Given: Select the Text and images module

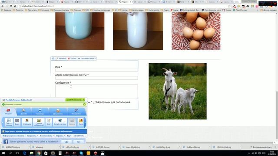Looking at the screenshot, I should tap(9, 122).
